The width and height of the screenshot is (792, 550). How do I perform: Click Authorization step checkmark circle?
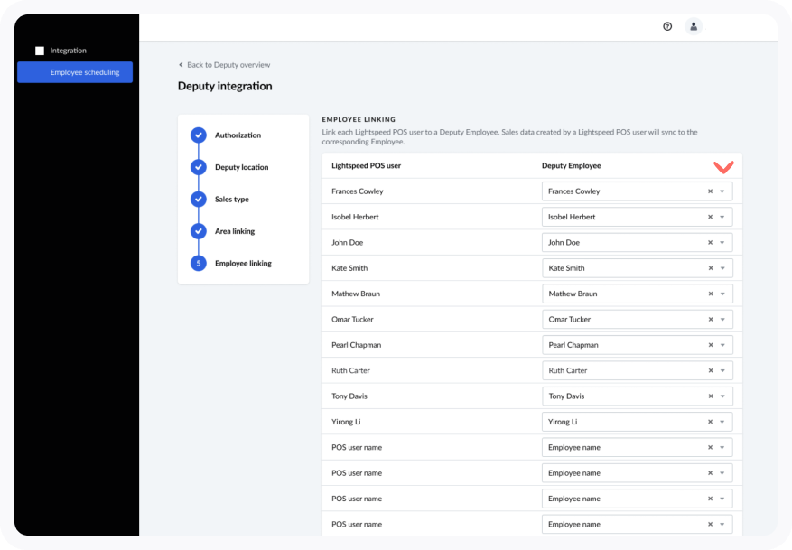(x=199, y=135)
